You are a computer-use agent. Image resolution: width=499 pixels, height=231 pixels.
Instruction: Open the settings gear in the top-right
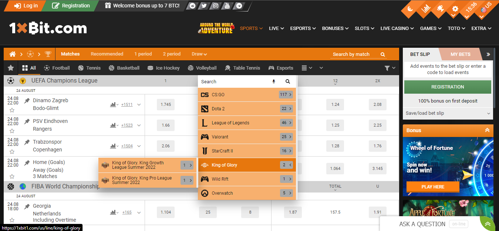pyautogui.click(x=455, y=7)
